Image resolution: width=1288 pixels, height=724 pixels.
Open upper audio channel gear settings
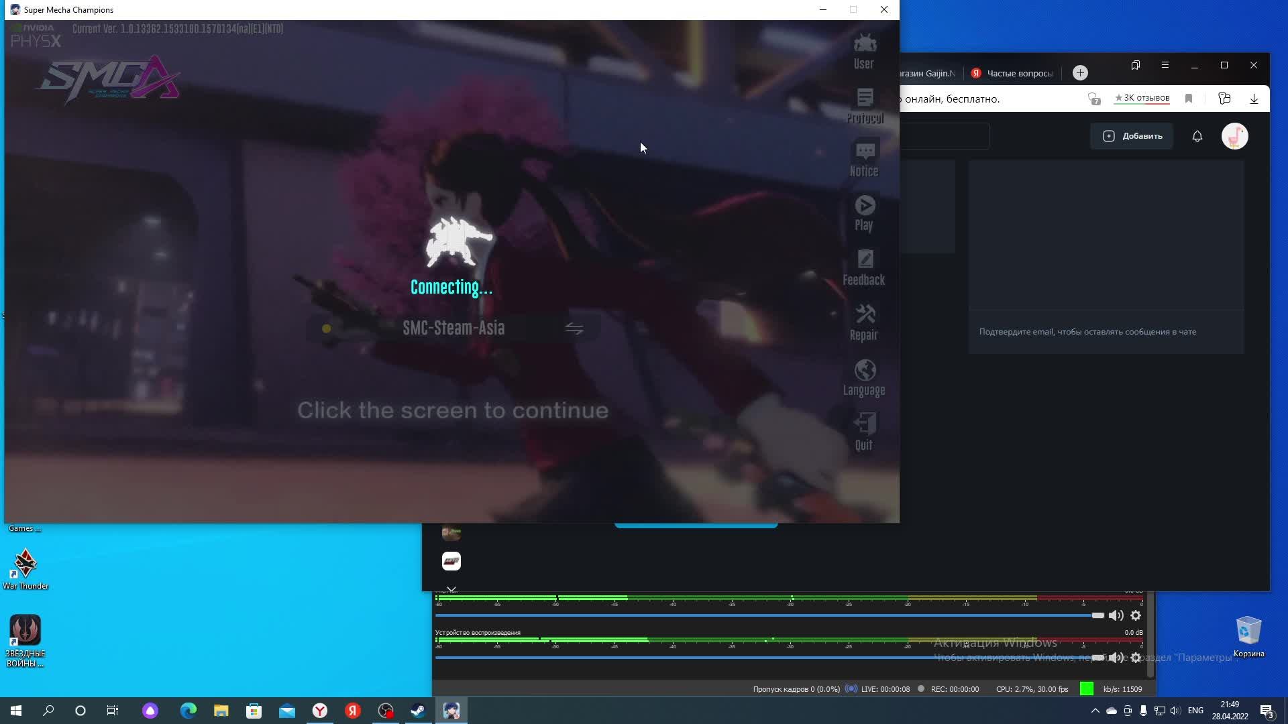pyautogui.click(x=1136, y=615)
